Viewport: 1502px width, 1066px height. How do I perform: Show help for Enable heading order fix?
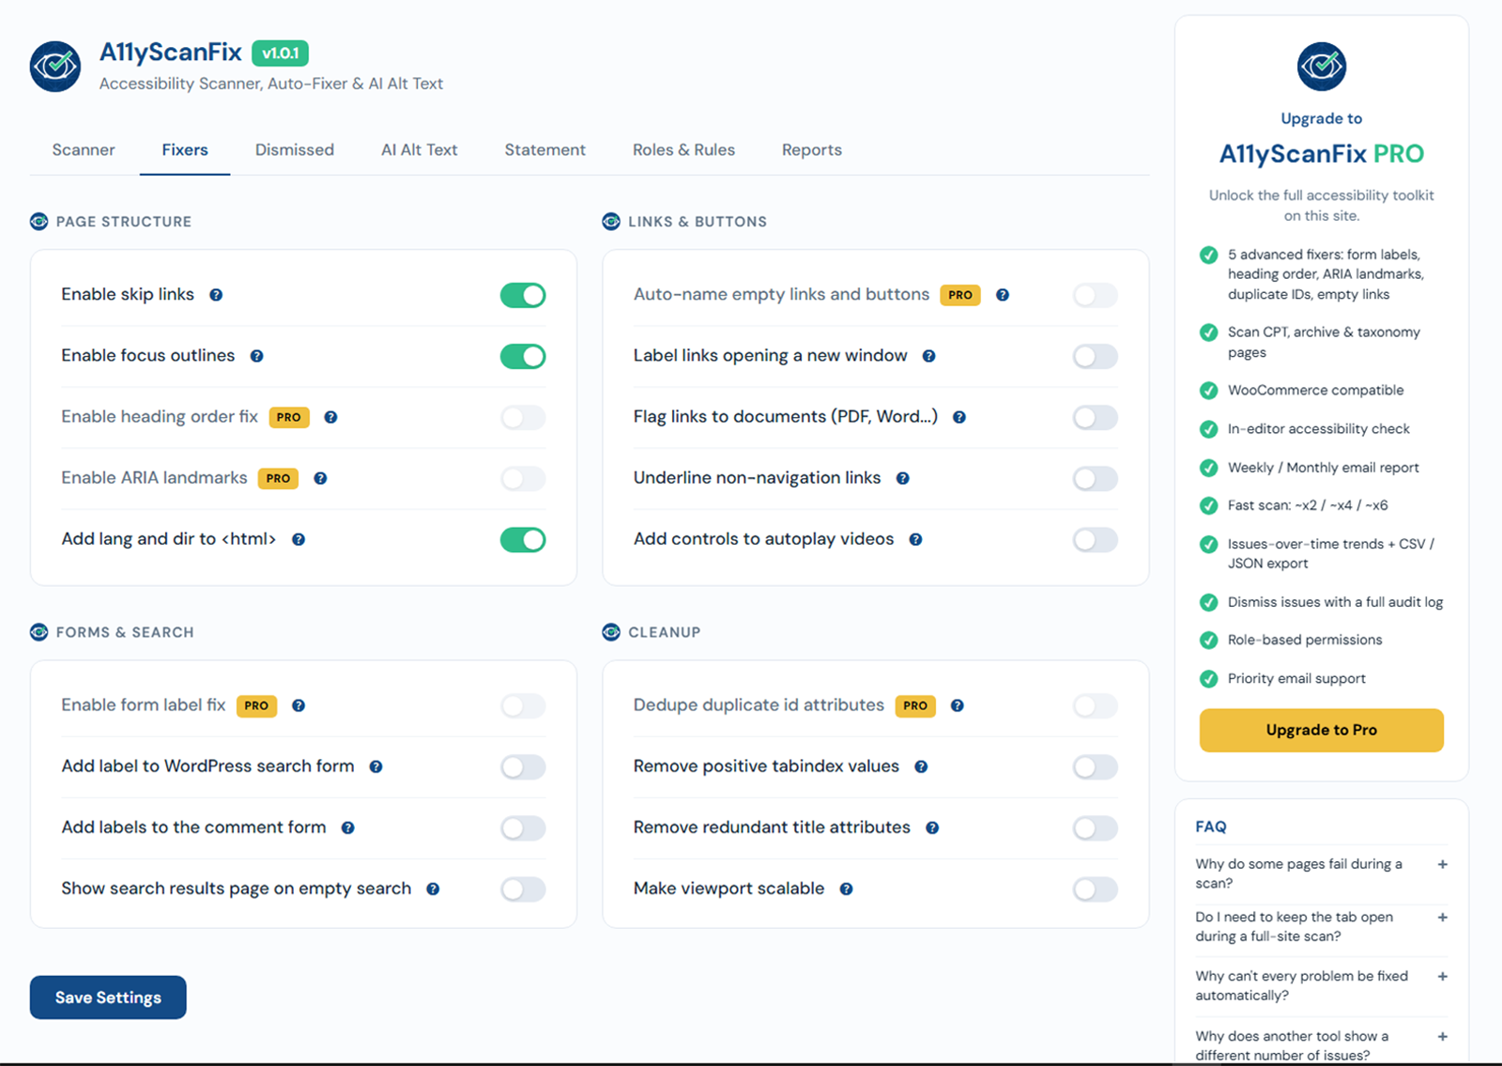point(330,417)
